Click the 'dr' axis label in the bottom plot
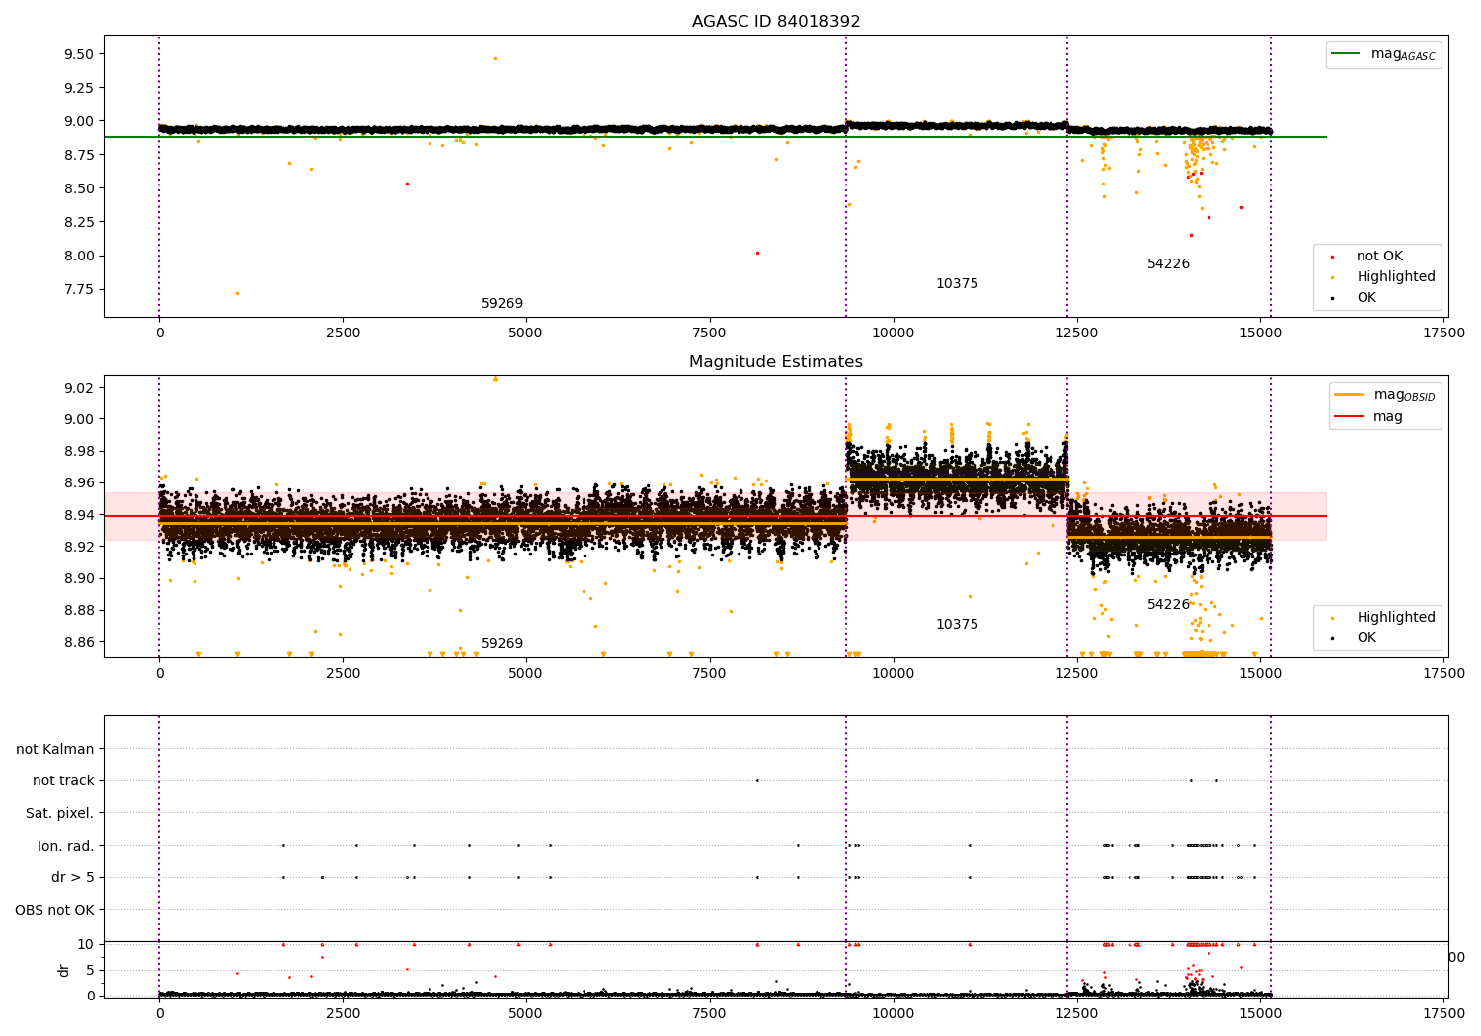Screen dimensions: 1481x1036 [64, 971]
